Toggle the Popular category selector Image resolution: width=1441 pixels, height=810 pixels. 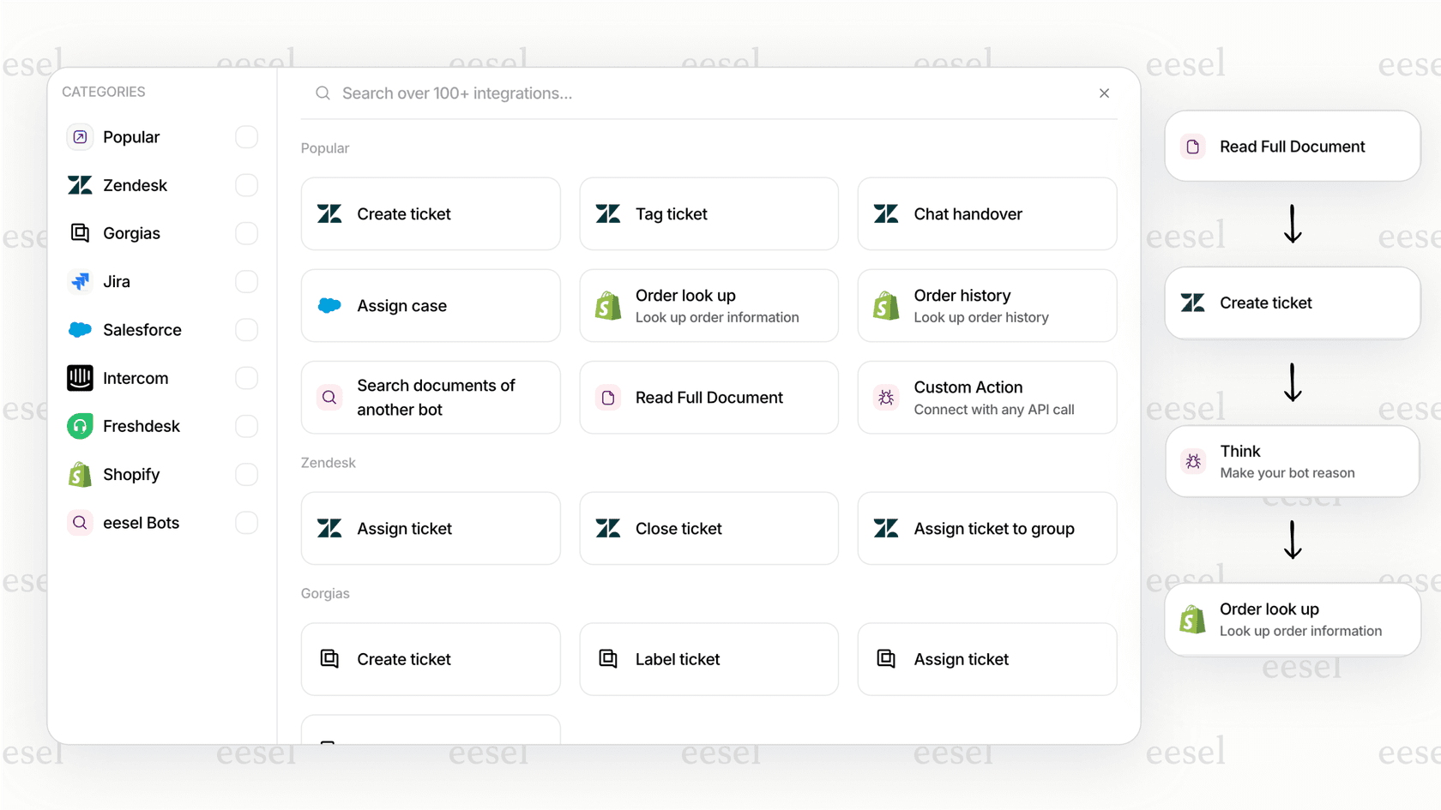click(x=246, y=136)
